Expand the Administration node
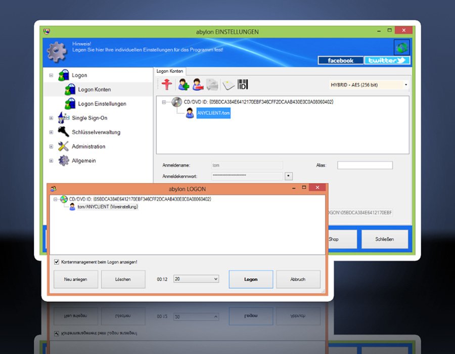This screenshot has width=455, height=354. point(51,146)
